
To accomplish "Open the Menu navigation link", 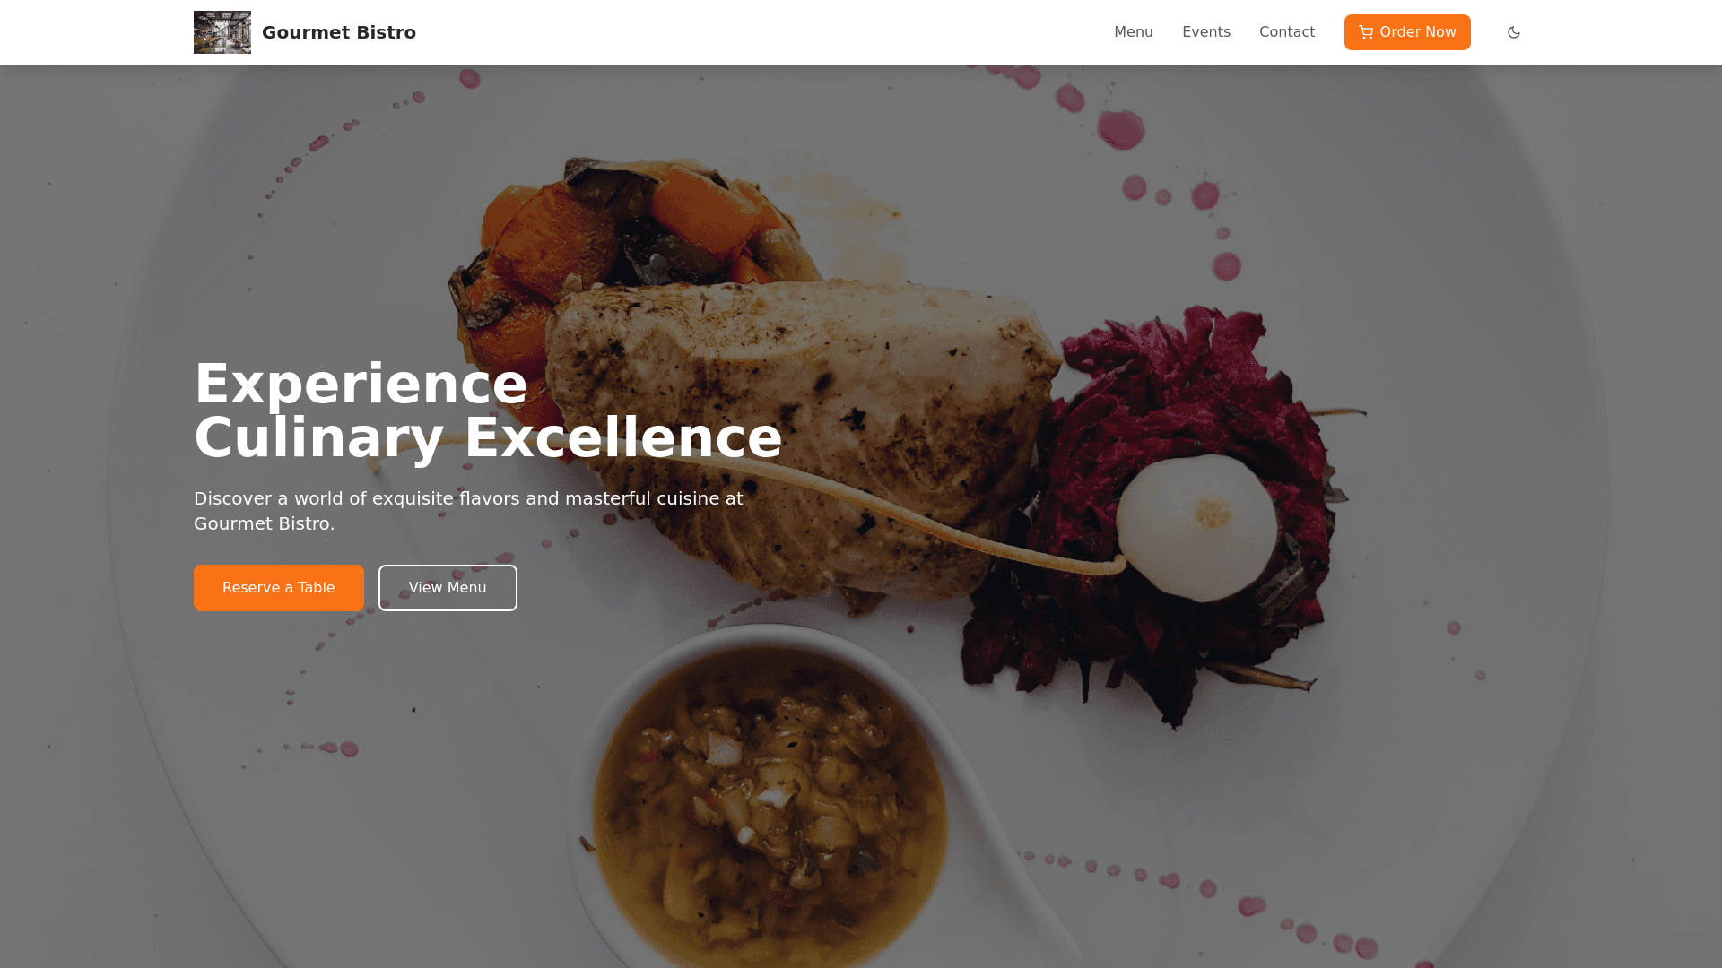I will click(x=1134, y=32).
